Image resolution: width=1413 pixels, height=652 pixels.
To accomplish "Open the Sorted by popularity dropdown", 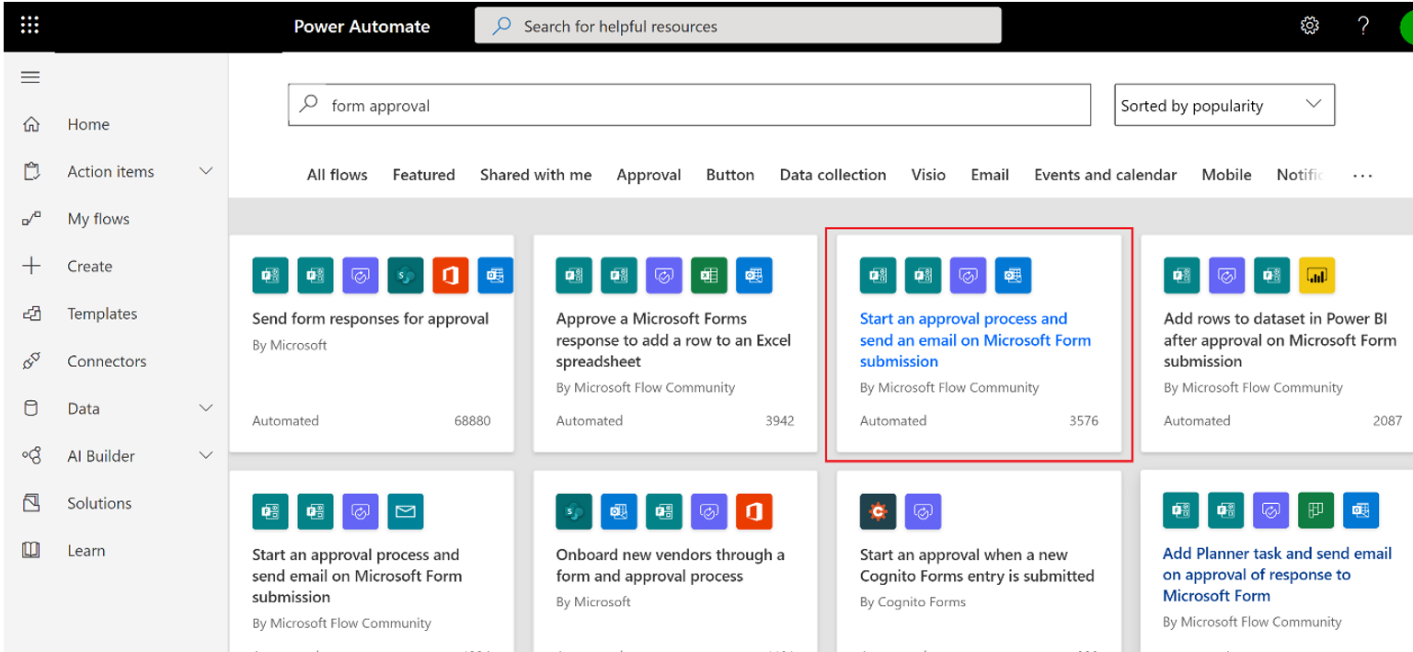I will pyautogui.click(x=1224, y=105).
